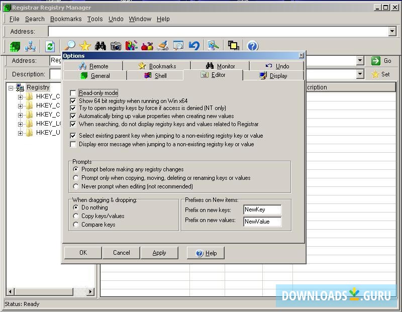This screenshot has height=312, width=402.
Task: Click the yellow star bookmarks toolbar icon
Action: point(85,46)
